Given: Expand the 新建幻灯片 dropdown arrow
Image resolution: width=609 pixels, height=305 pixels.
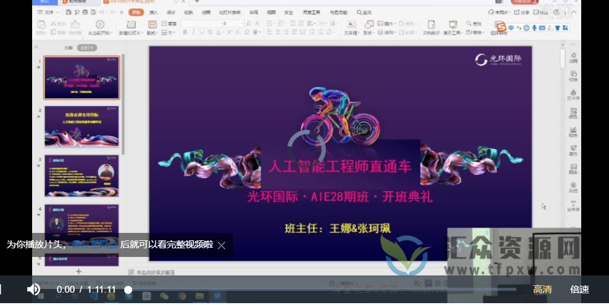Looking at the screenshot, I should pos(143,33).
